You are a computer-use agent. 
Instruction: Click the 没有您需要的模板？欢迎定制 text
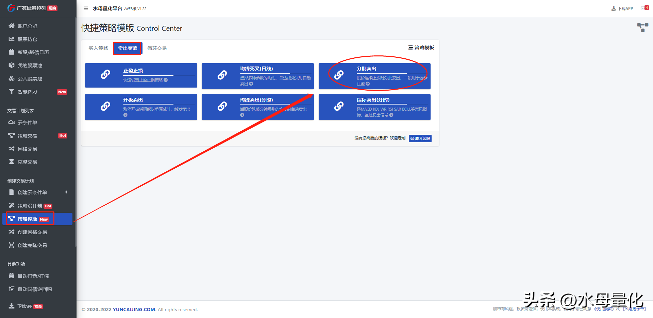pyautogui.click(x=380, y=138)
